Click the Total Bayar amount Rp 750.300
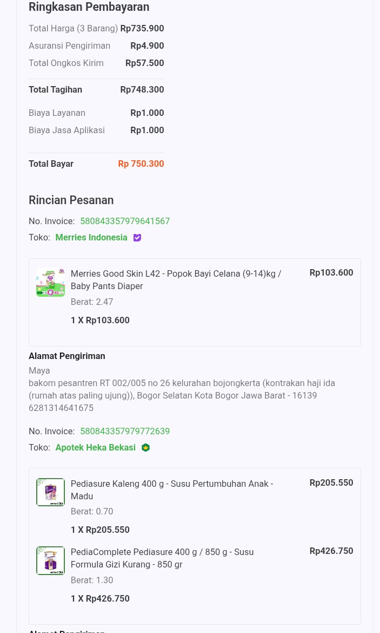Image resolution: width=380 pixels, height=633 pixels. click(141, 164)
